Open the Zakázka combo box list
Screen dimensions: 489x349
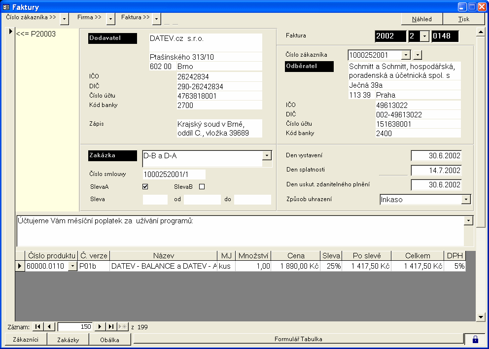pyautogui.click(x=267, y=155)
